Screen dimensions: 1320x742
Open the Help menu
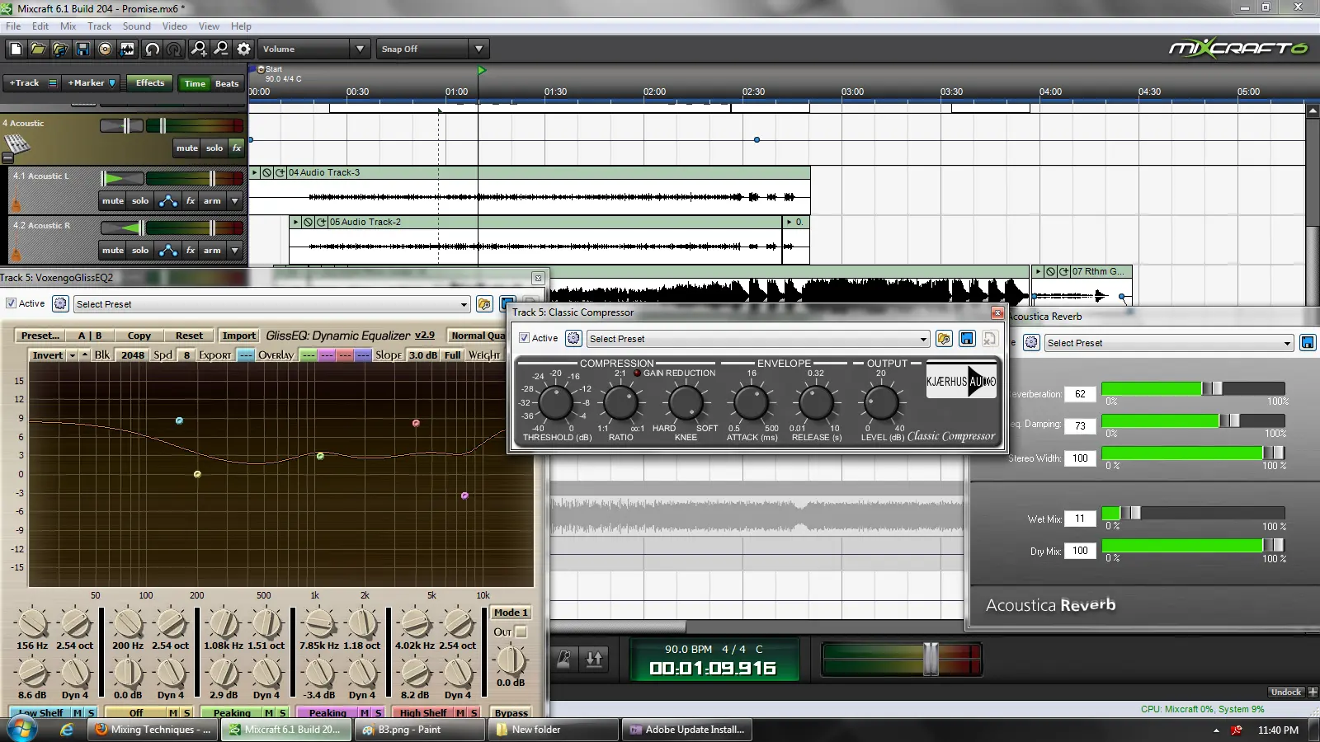(x=241, y=26)
